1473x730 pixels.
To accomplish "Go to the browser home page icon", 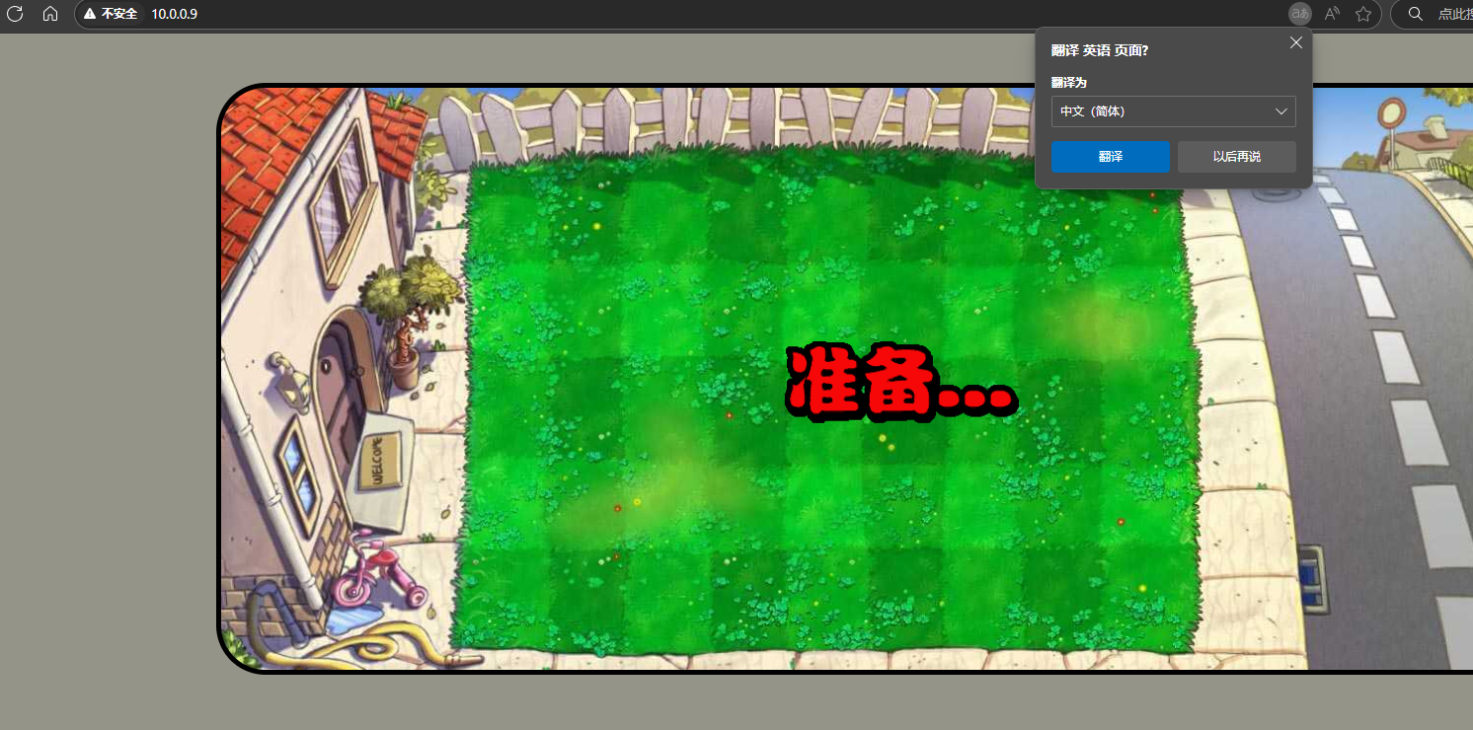I will pos(50,14).
